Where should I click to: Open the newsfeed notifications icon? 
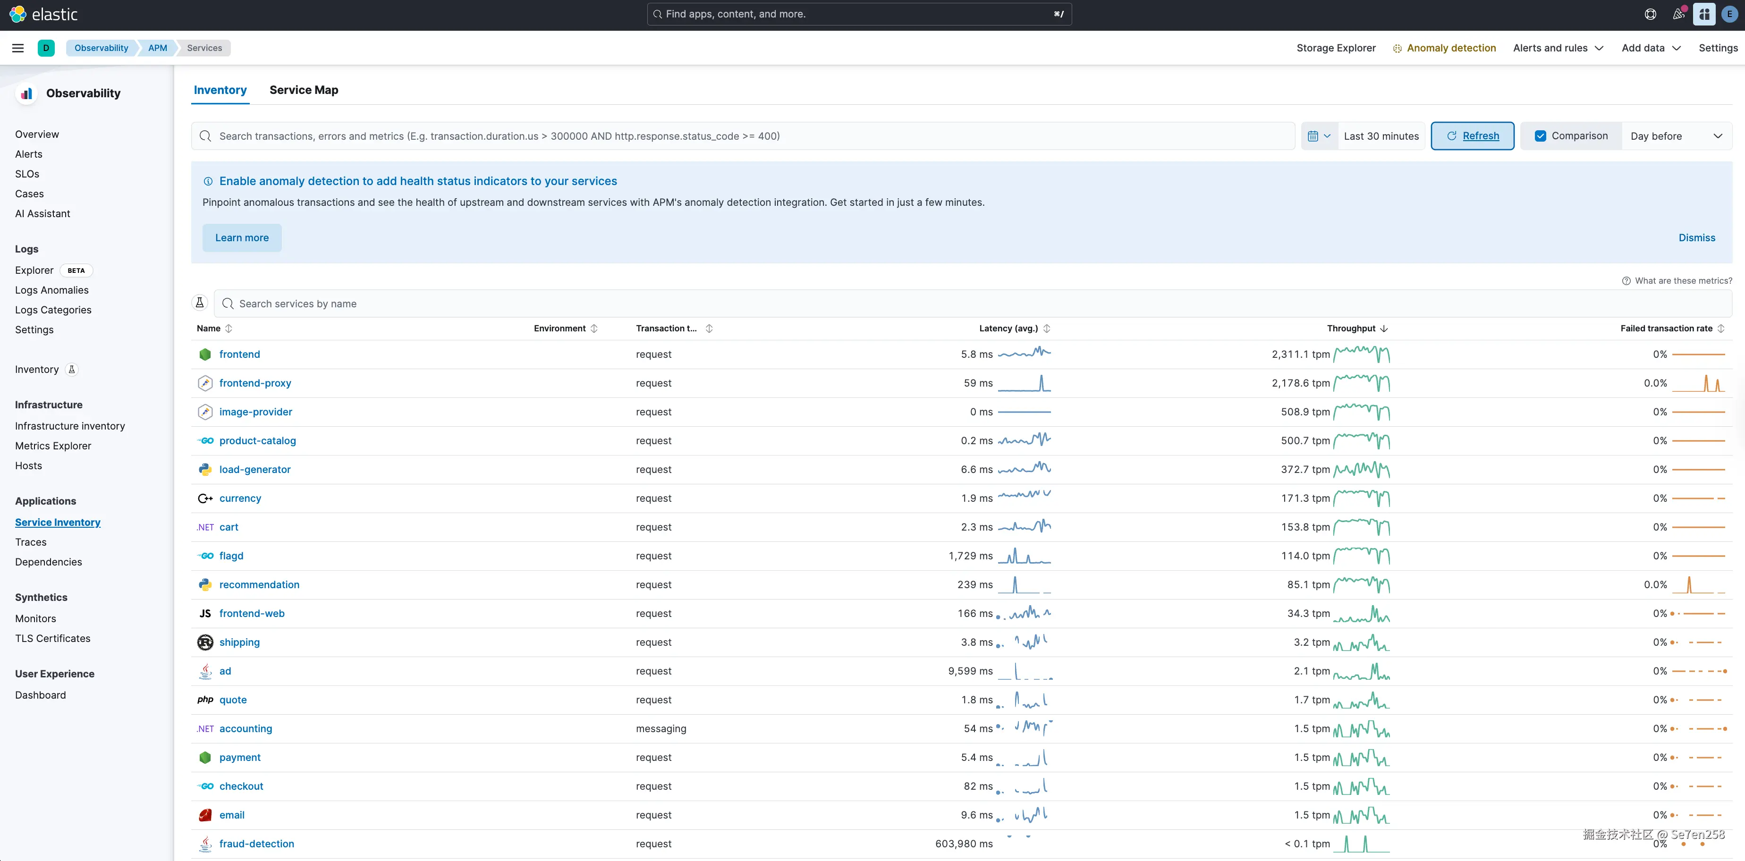click(1678, 14)
